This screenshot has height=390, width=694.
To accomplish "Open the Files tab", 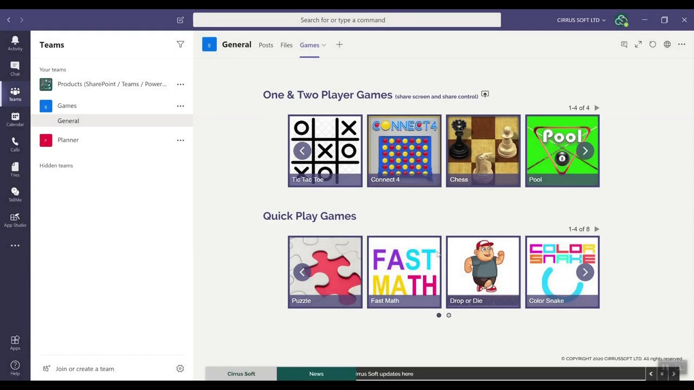I will click(x=286, y=45).
